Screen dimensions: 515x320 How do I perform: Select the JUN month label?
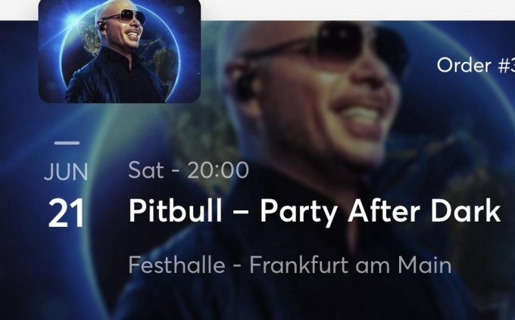66,172
